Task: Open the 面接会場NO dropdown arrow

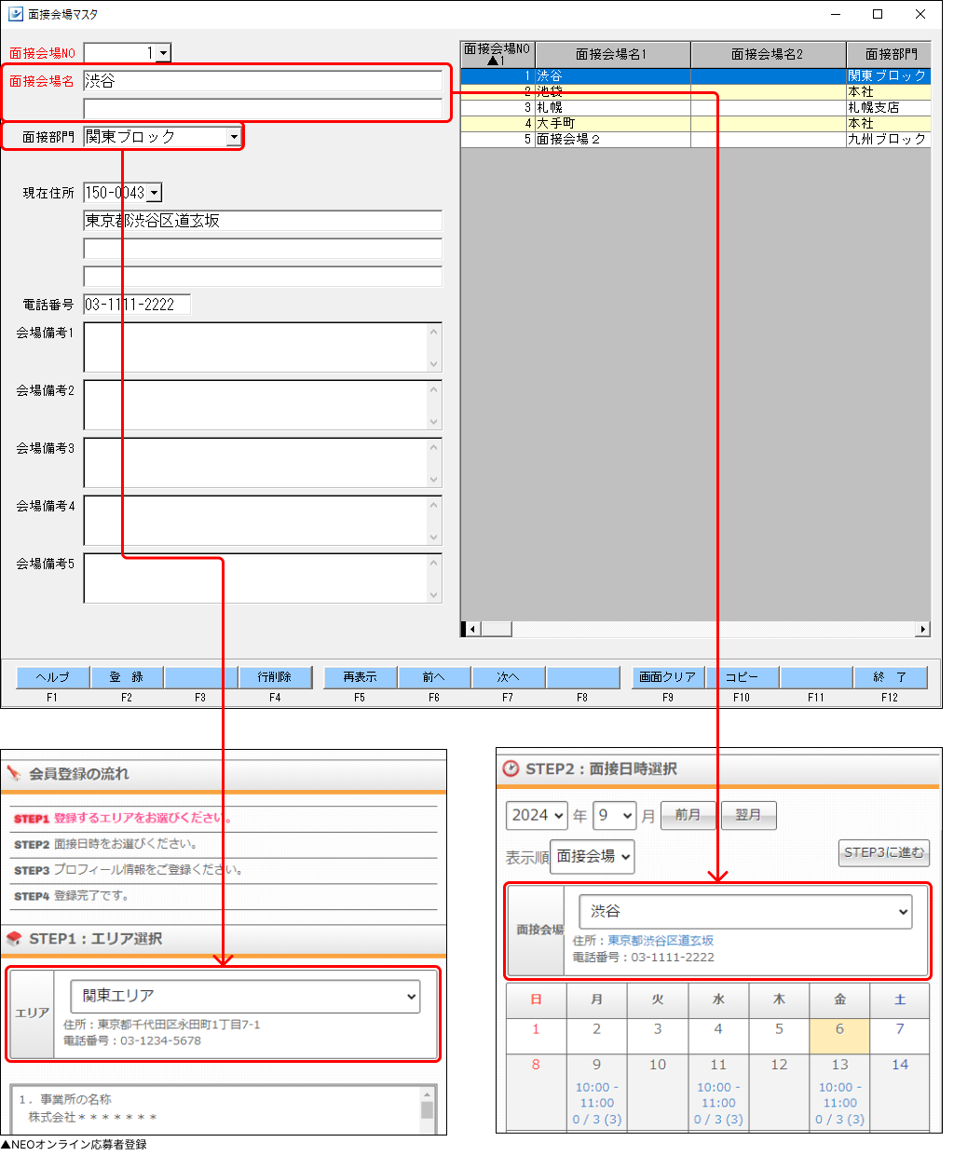Action: (164, 53)
